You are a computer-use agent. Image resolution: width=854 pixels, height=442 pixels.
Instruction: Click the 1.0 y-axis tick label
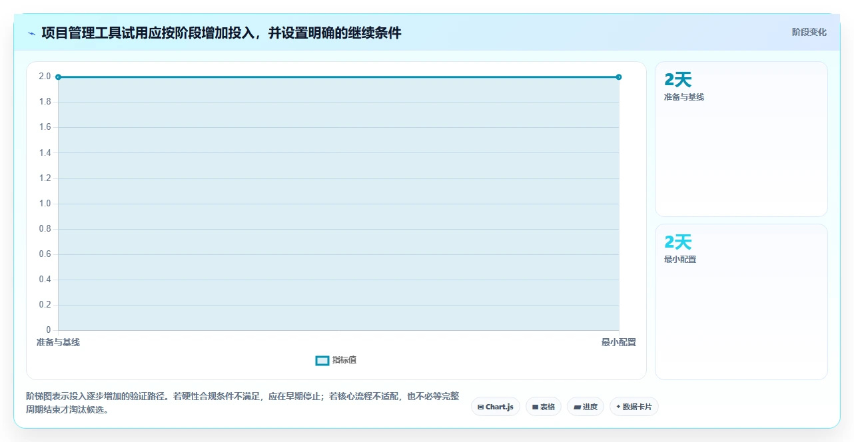tap(45, 204)
